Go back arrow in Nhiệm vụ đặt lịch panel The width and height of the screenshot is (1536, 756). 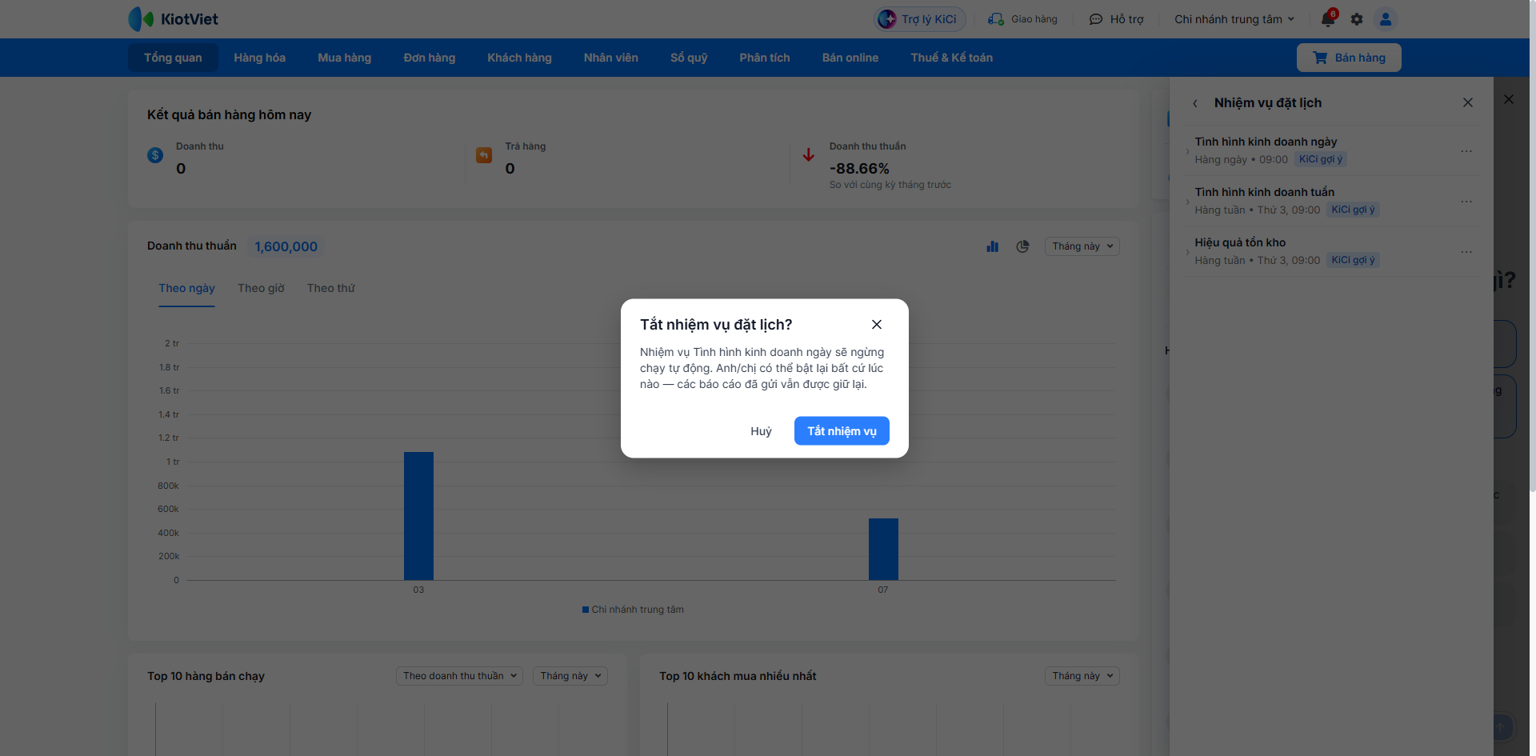coord(1195,103)
